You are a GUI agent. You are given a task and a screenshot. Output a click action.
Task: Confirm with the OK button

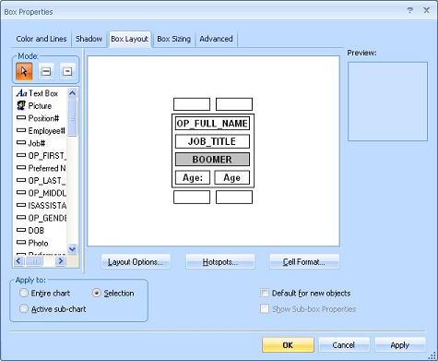point(288,345)
